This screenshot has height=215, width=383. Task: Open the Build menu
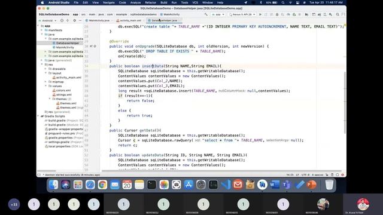click(164, 2)
